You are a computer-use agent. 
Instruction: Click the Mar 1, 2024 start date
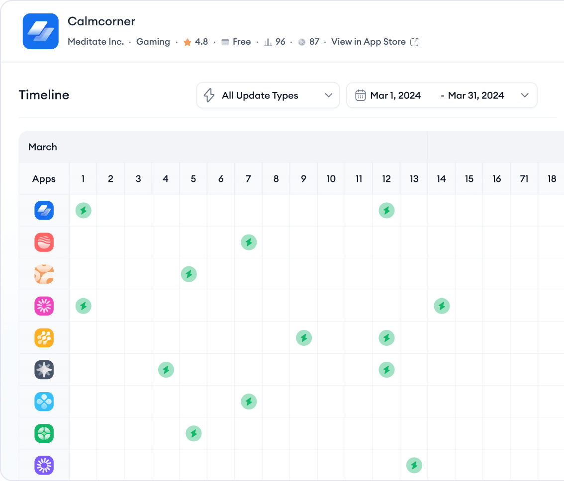tap(395, 95)
